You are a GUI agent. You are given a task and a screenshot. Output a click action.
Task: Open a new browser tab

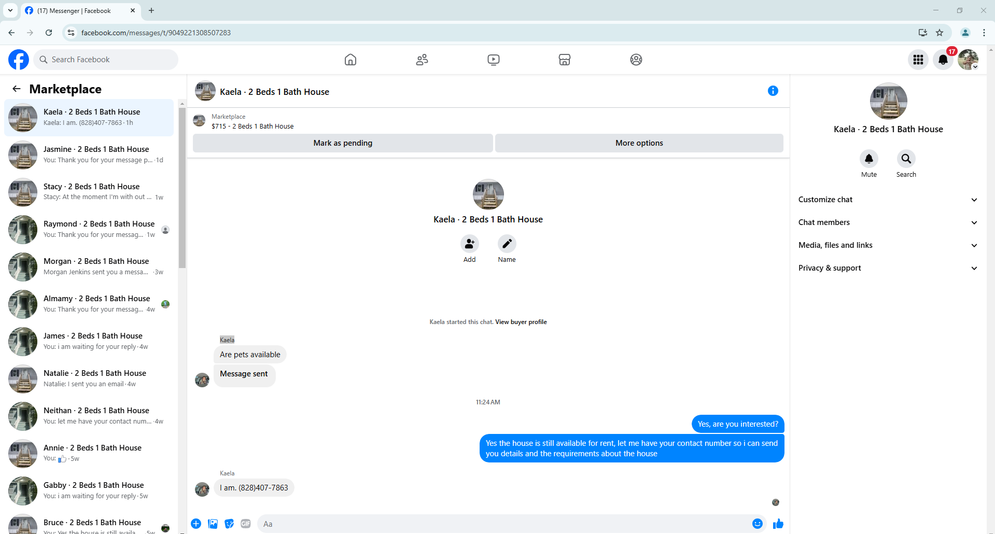point(151,10)
